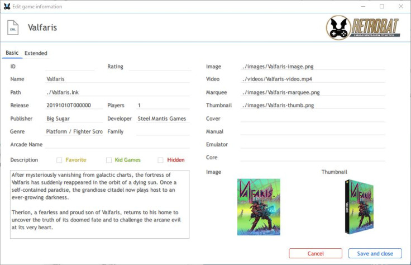Tick the Favorite checkbox

tap(59, 160)
